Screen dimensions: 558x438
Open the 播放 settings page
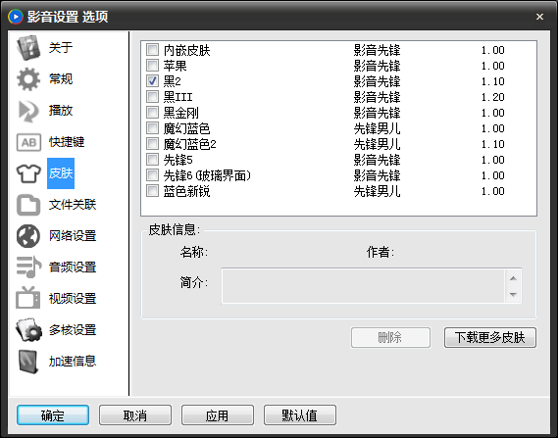click(x=61, y=111)
